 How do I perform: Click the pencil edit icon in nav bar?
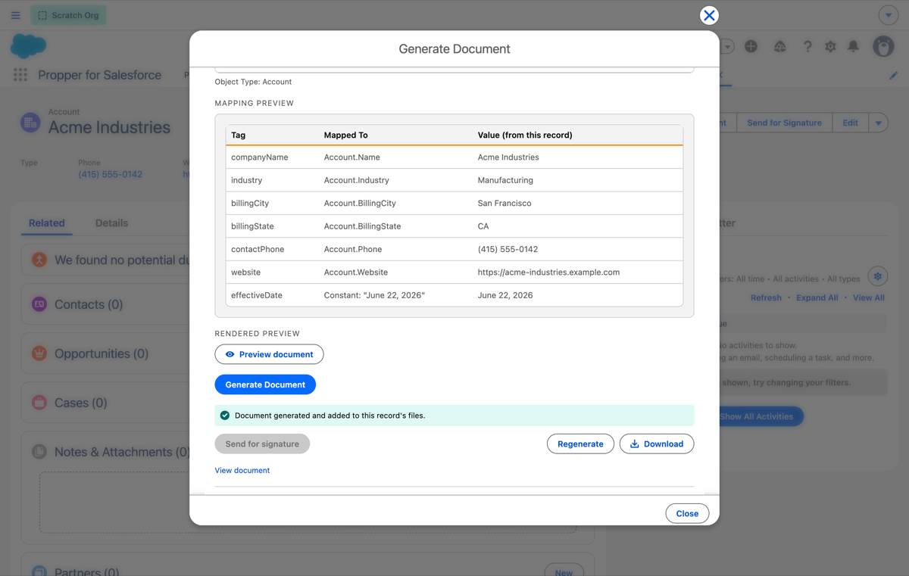(893, 75)
